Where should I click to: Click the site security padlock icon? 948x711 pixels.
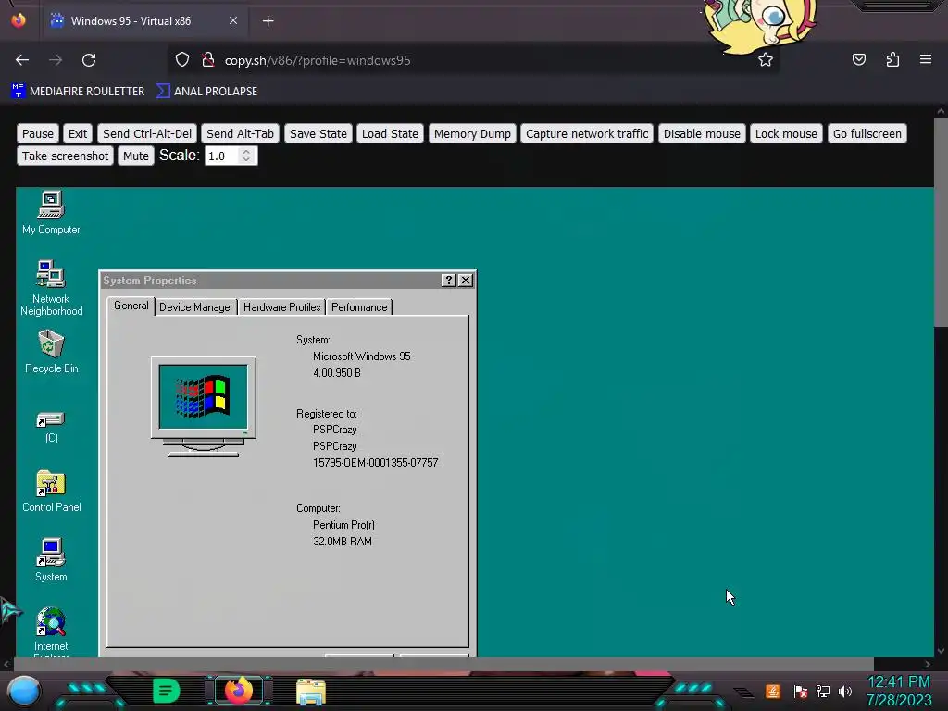click(208, 60)
